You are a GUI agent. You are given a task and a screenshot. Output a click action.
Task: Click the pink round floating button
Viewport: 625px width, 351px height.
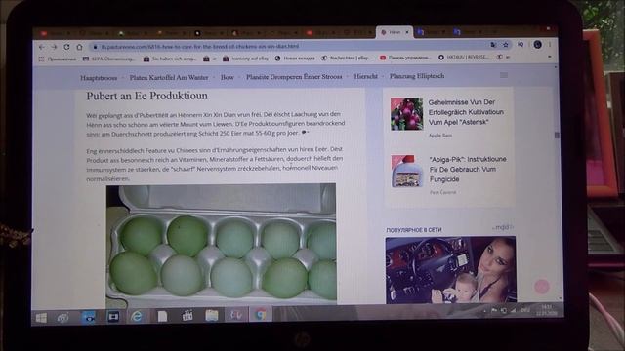point(542,286)
